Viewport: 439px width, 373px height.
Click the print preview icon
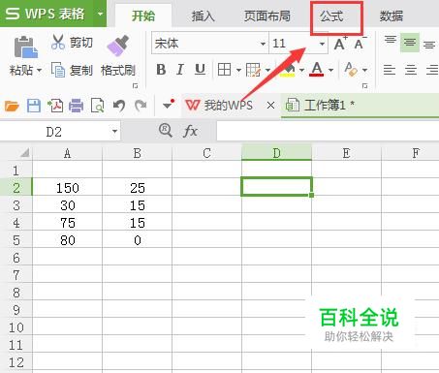(x=97, y=106)
